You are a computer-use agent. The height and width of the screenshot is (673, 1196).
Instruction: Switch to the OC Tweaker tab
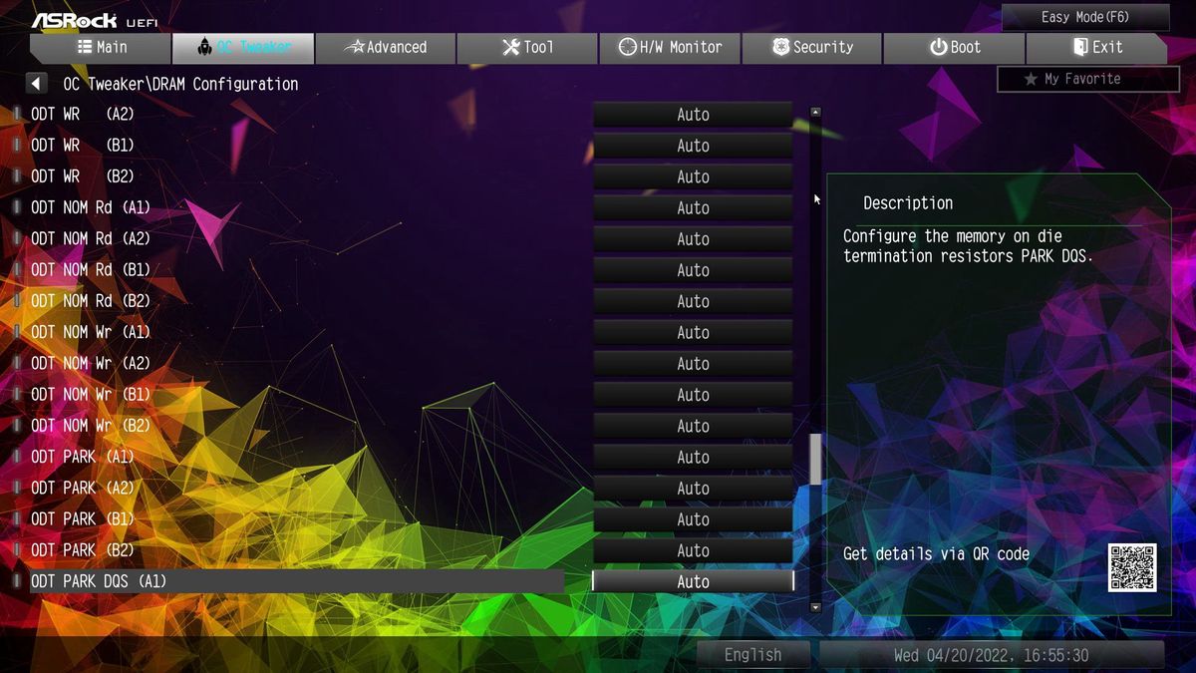click(243, 47)
